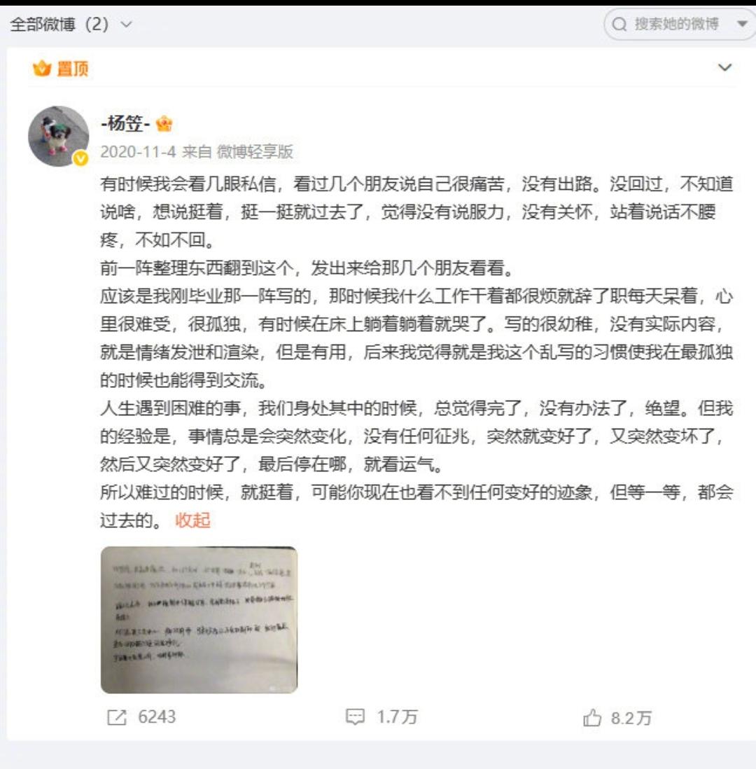Open 杨笠's profile avatar picture

pyautogui.click(x=58, y=136)
